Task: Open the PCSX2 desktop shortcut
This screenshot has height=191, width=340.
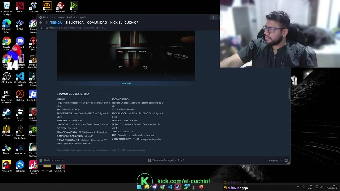Action: point(20,25)
